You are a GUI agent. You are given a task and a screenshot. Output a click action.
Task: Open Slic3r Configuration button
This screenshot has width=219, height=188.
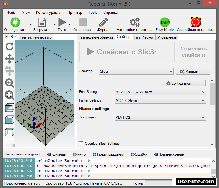click(183, 83)
